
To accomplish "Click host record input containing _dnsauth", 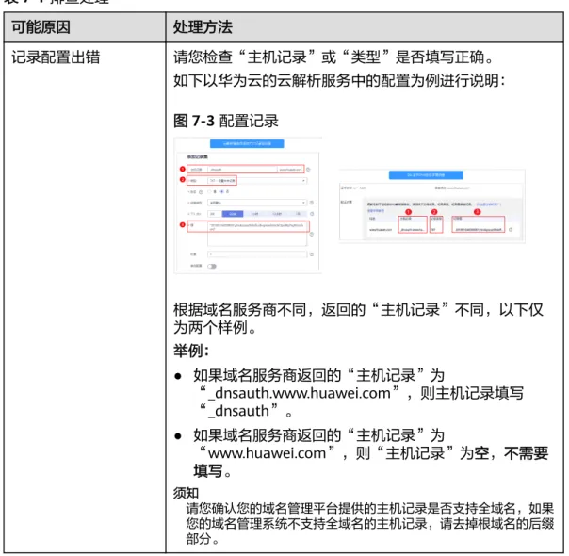I will 242,169.
